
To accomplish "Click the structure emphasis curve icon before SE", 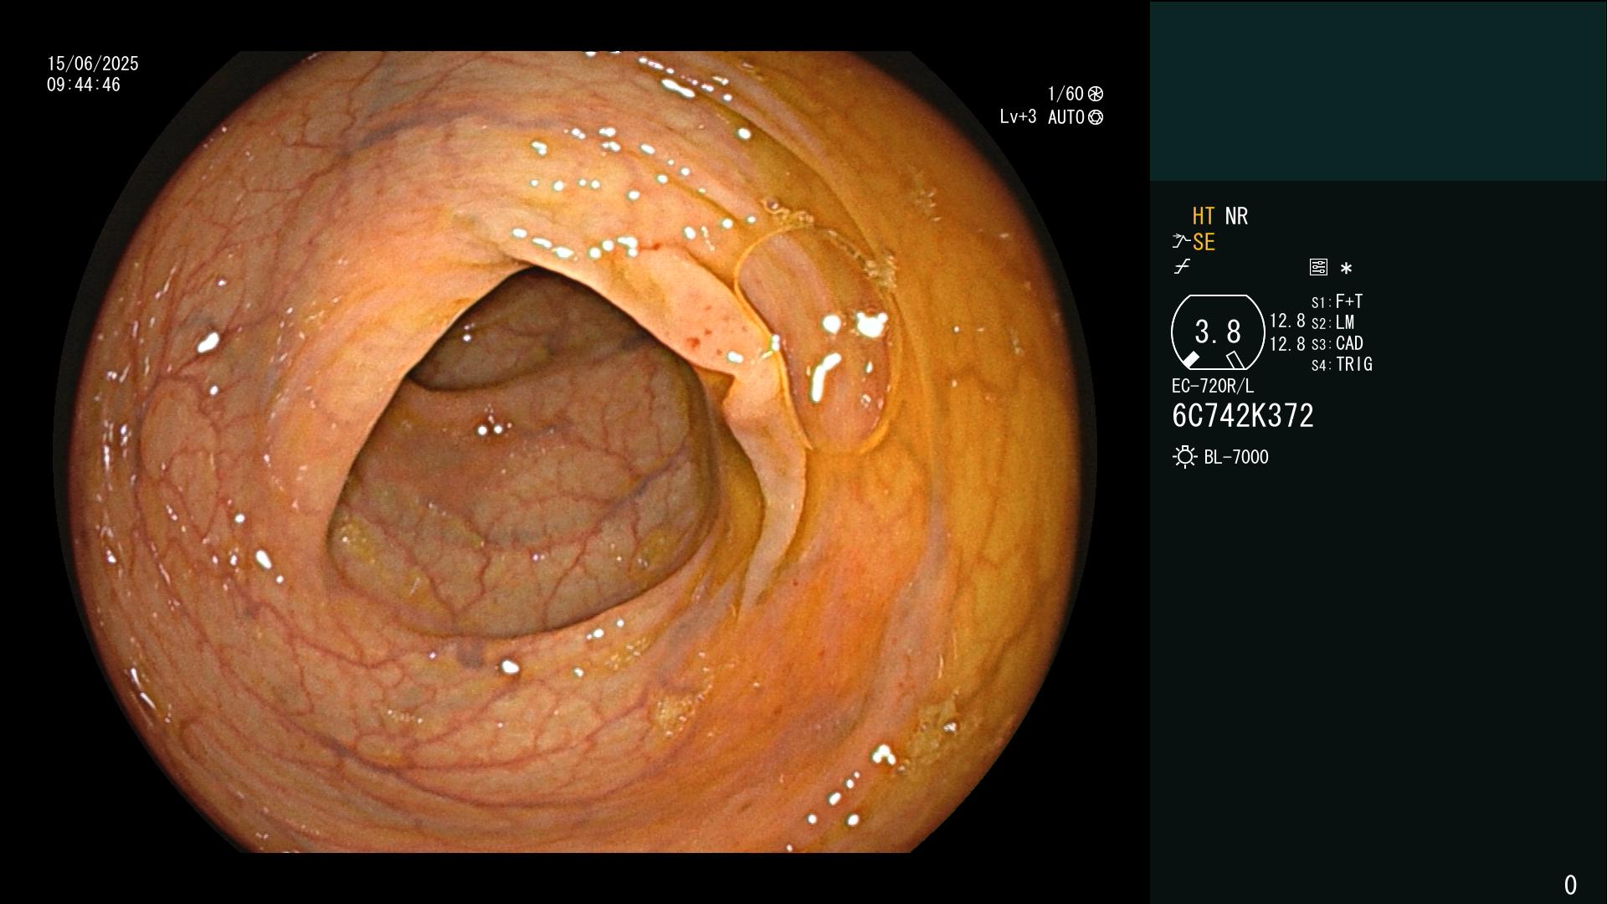I will click(1181, 242).
